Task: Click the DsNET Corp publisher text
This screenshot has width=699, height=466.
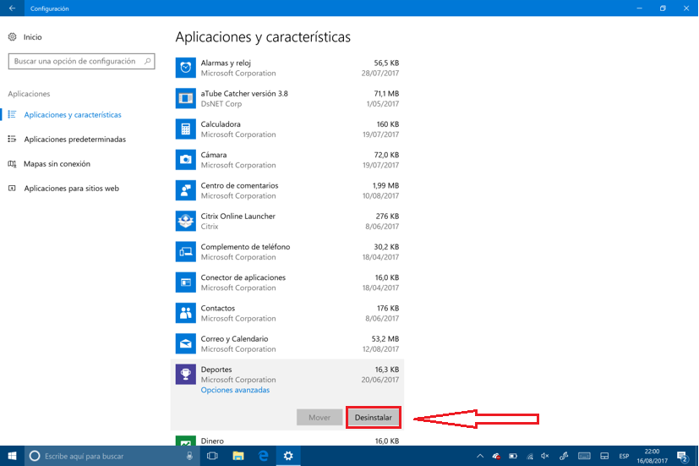Action: click(x=221, y=104)
